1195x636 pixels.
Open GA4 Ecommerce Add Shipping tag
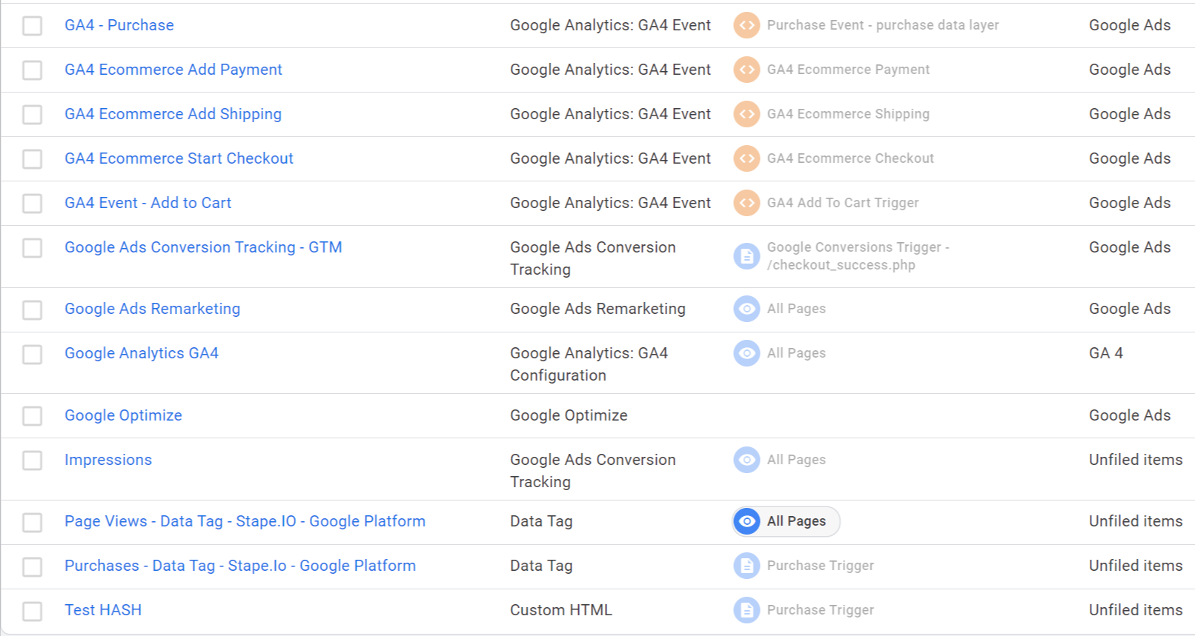(173, 114)
